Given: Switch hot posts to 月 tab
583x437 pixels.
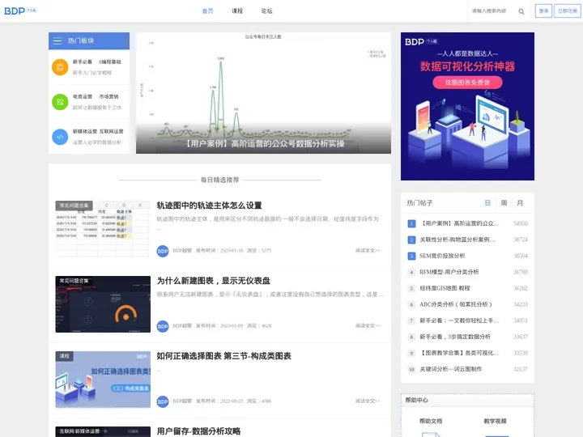Looking at the screenshot, I should point(520,203).
